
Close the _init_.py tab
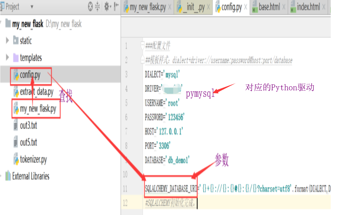(208, 7)
